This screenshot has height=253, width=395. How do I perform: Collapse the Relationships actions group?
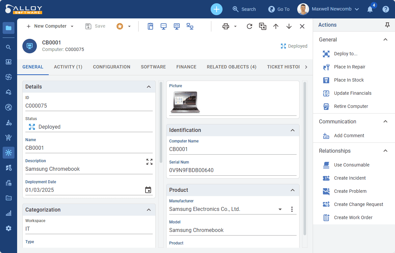(x=385, y=151)
